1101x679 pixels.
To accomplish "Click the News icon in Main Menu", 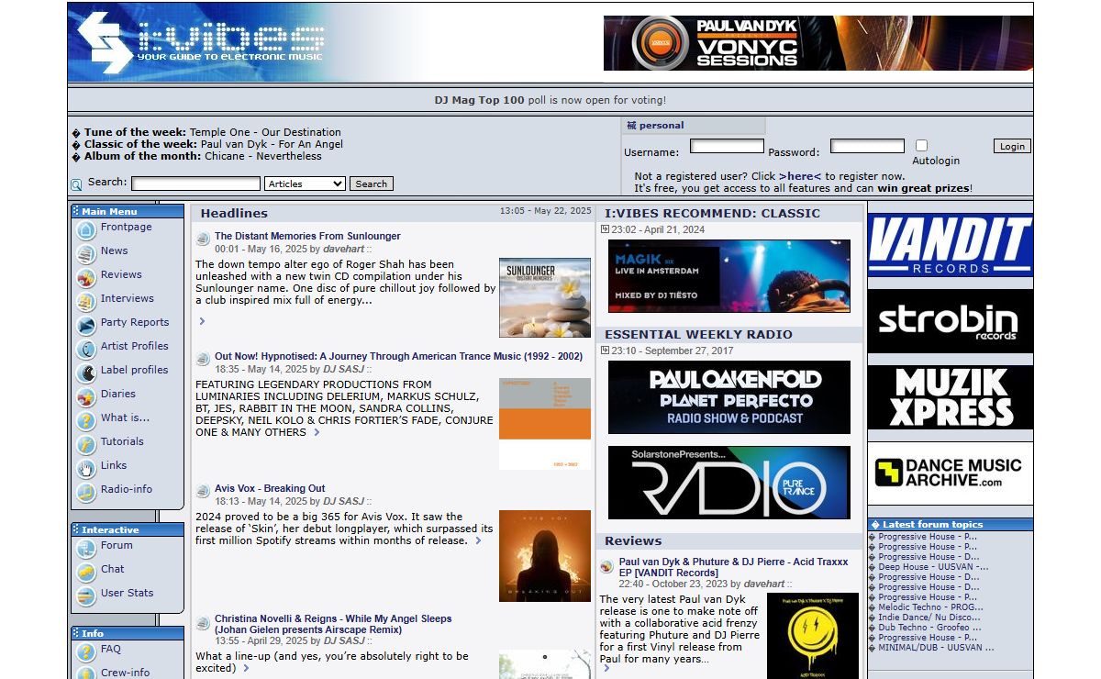I will [x=86, y=253].
